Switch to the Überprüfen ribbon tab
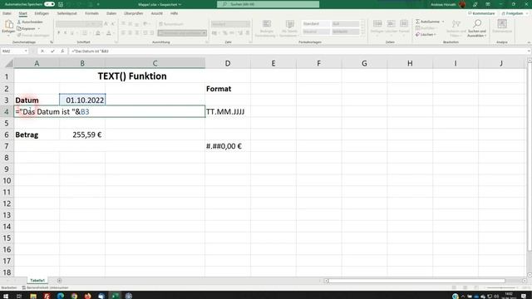Screen dimensions: 532x299 pos(133,13)
